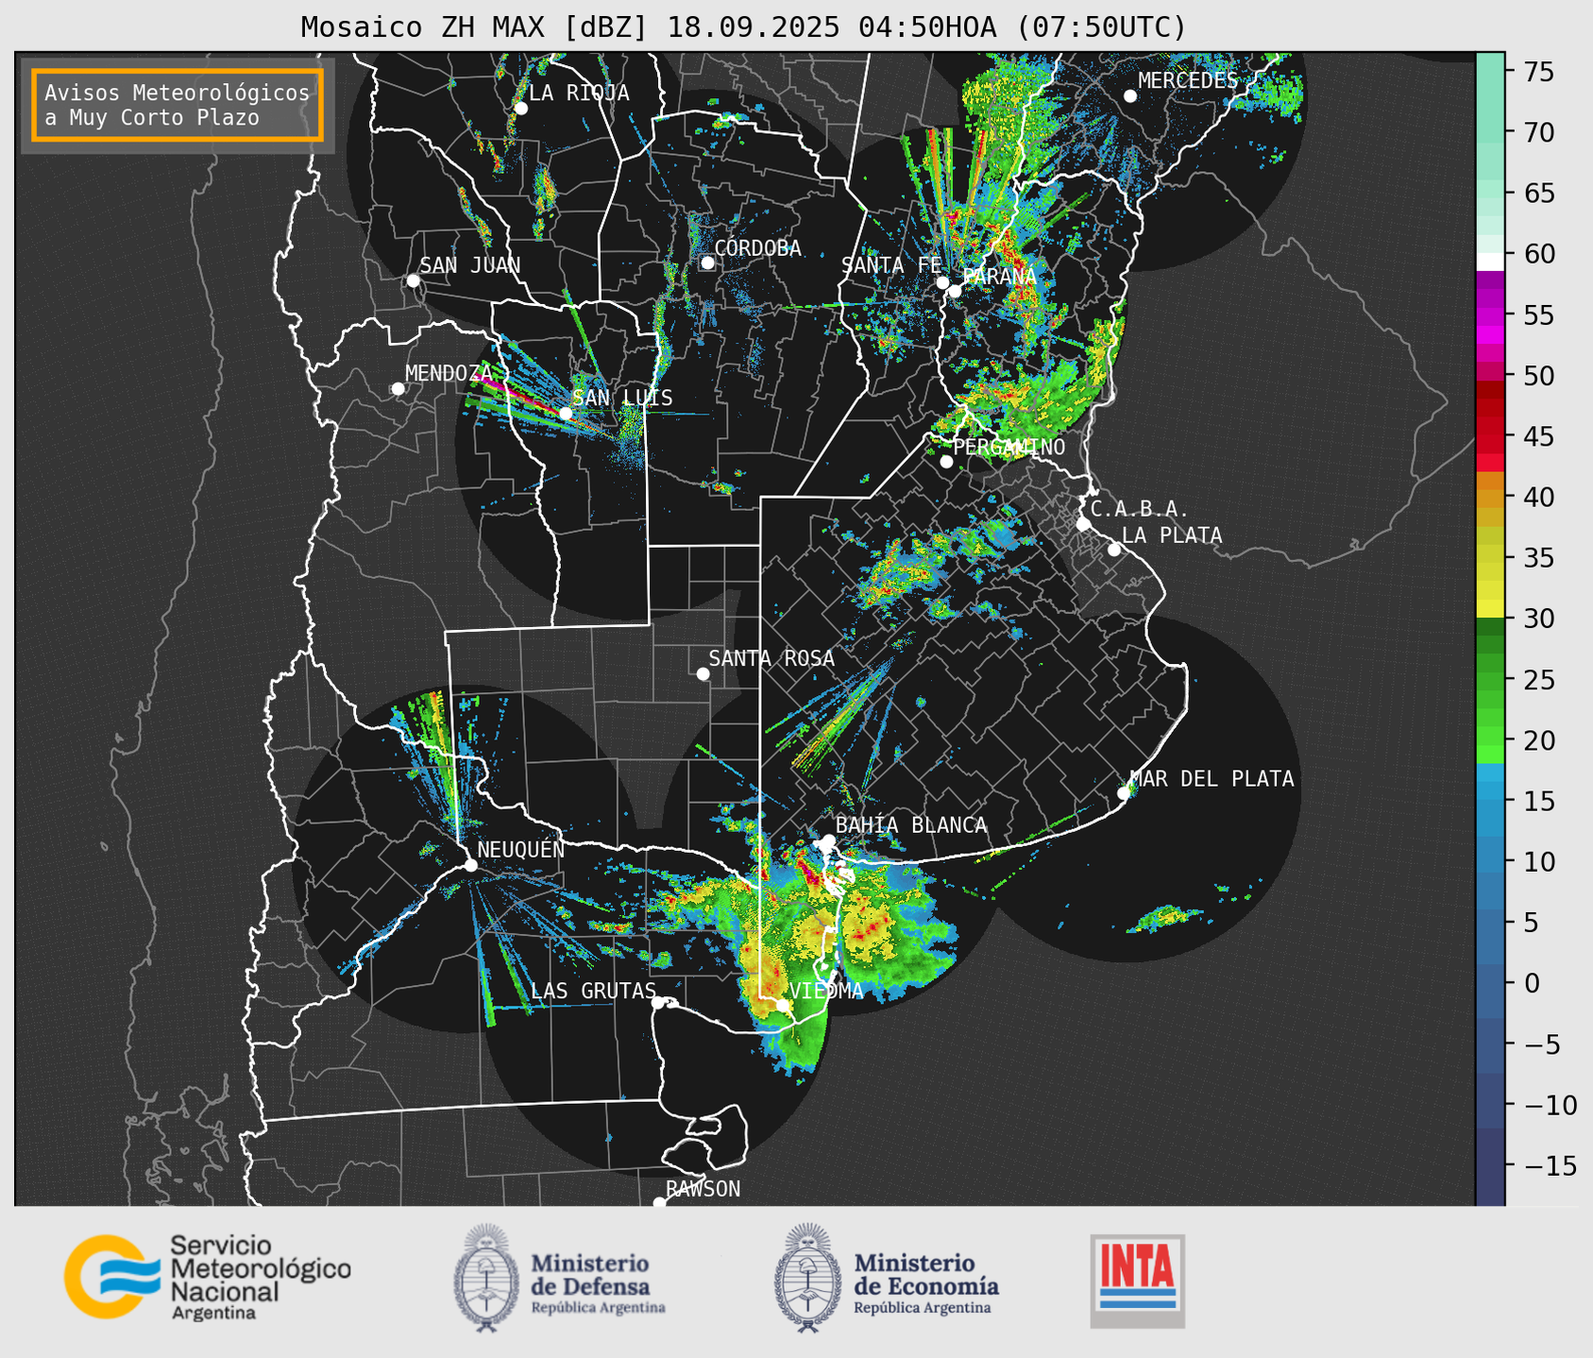Click the Ministerio de Defensa emblem
Screen dimensions: 1593x1358
[487, 1278]
